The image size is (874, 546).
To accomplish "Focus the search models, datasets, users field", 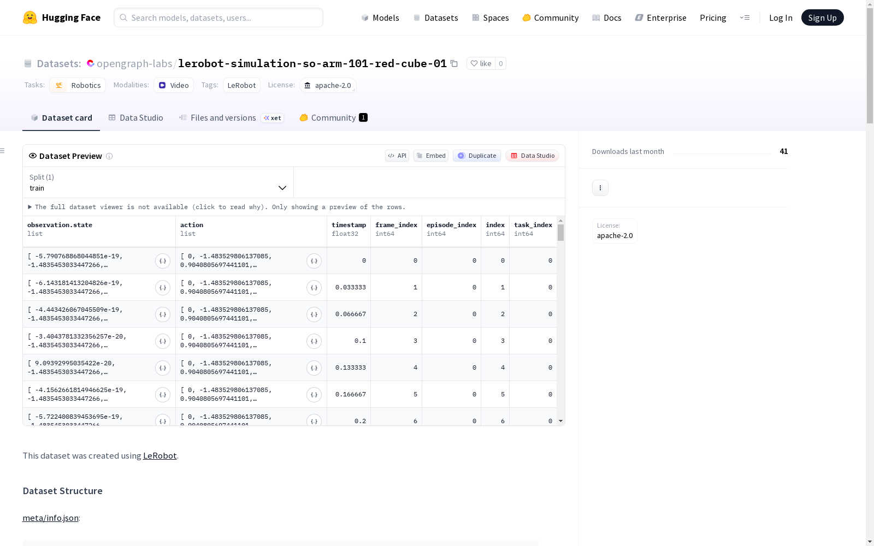I will [218, 17].
